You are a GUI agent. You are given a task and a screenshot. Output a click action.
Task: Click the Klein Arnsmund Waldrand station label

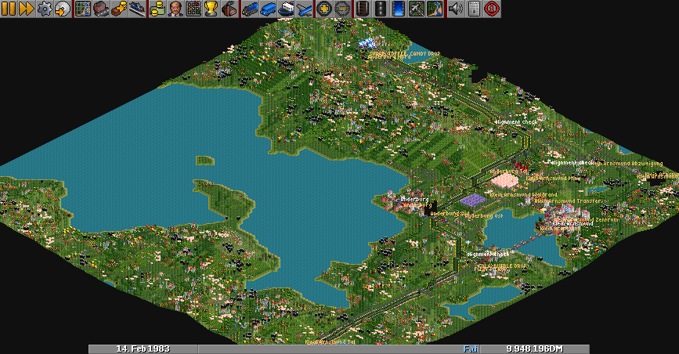point(523,196)
